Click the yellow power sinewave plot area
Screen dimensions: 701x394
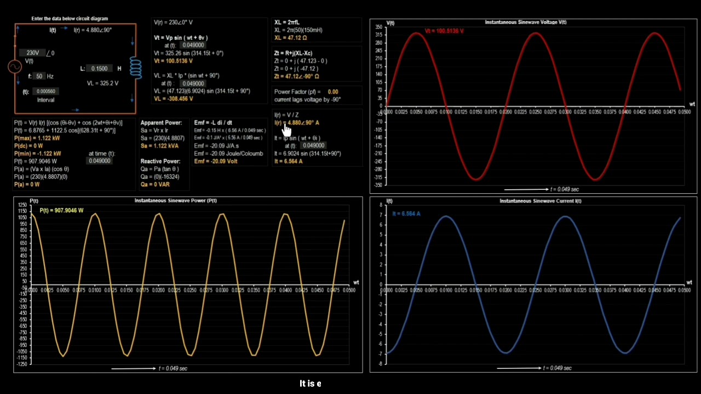(191, 285)
